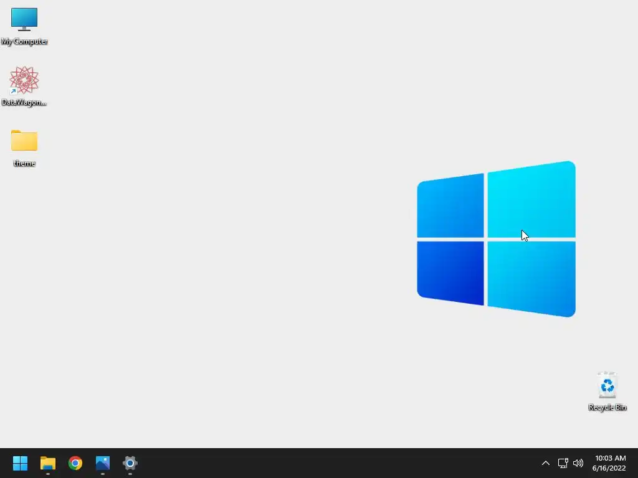Click the date 6/16/2022 in tray
Screen dimensions: 638x478
pos(609,468)
